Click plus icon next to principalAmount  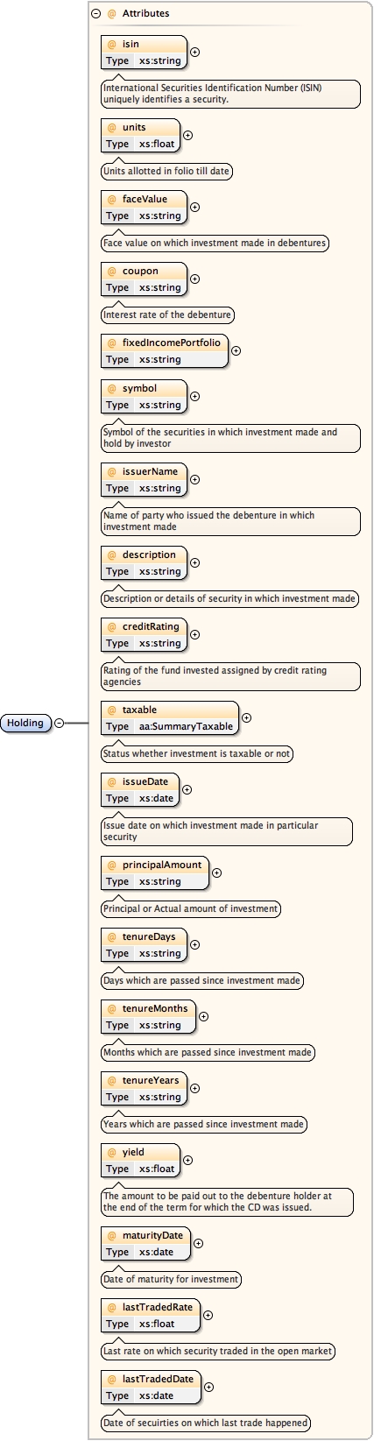[216, 872]
